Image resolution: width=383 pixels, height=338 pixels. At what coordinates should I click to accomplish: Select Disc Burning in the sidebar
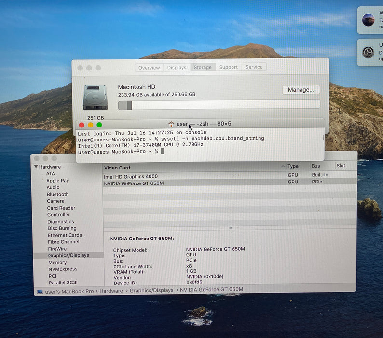62,228
